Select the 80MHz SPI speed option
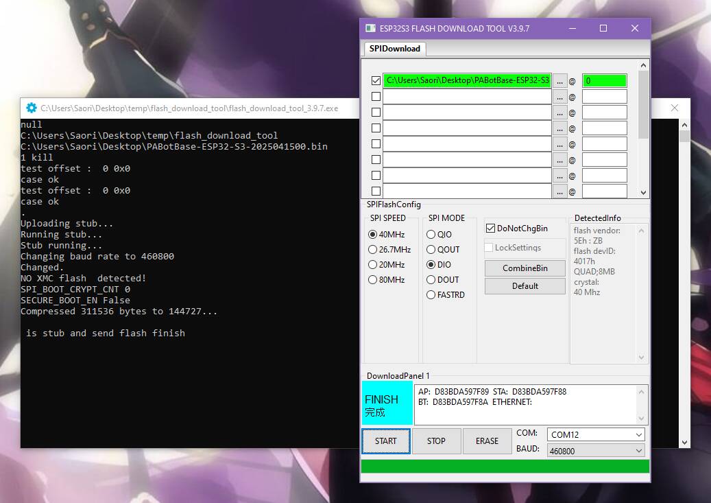Screen dimensions: 711x503 tap(373, 280)
